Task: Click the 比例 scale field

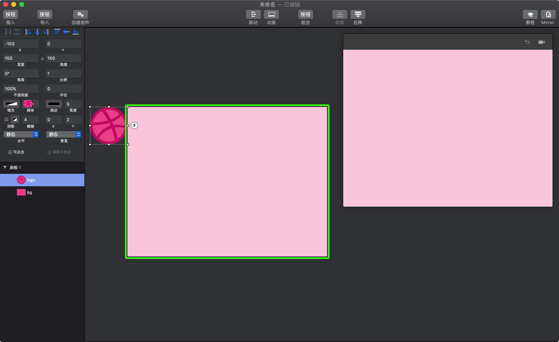Action: pyautogui.click(x=63, y=73)
